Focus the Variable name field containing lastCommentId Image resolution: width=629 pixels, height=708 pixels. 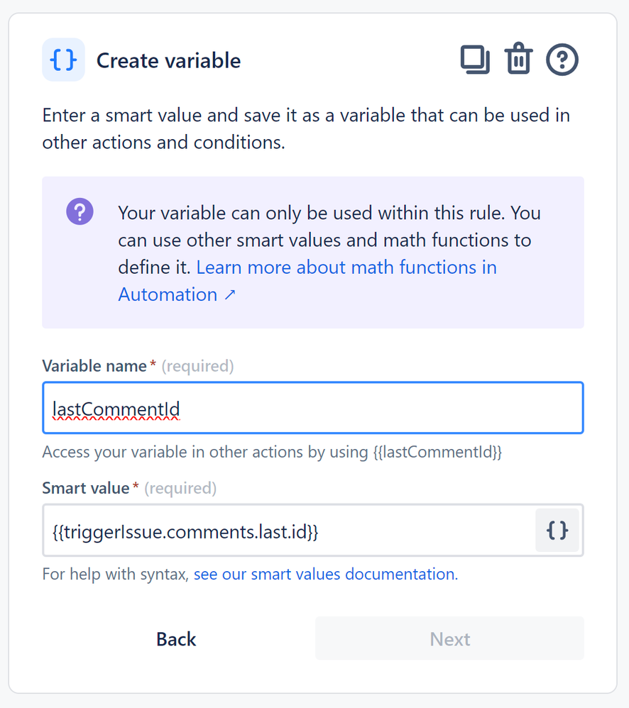[313, 408]
